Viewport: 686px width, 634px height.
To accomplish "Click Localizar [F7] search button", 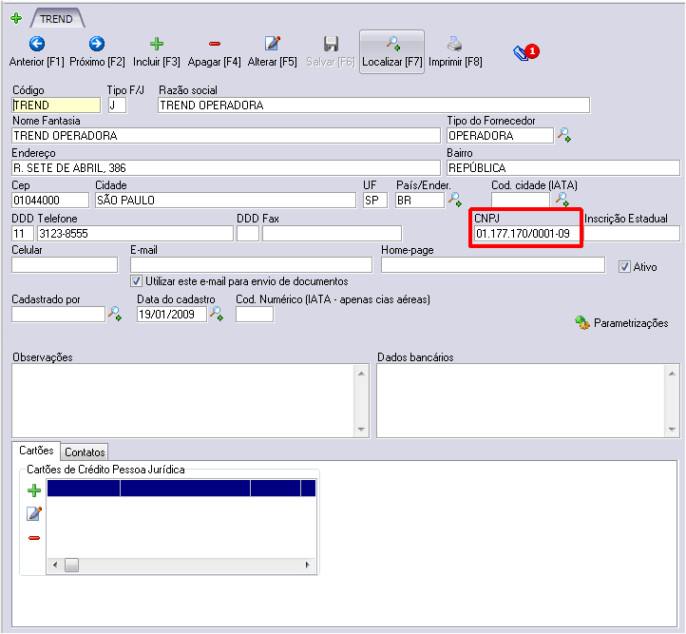I will click(392, 51).
